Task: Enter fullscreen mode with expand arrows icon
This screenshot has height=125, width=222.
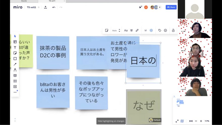Action: point(177,121)
